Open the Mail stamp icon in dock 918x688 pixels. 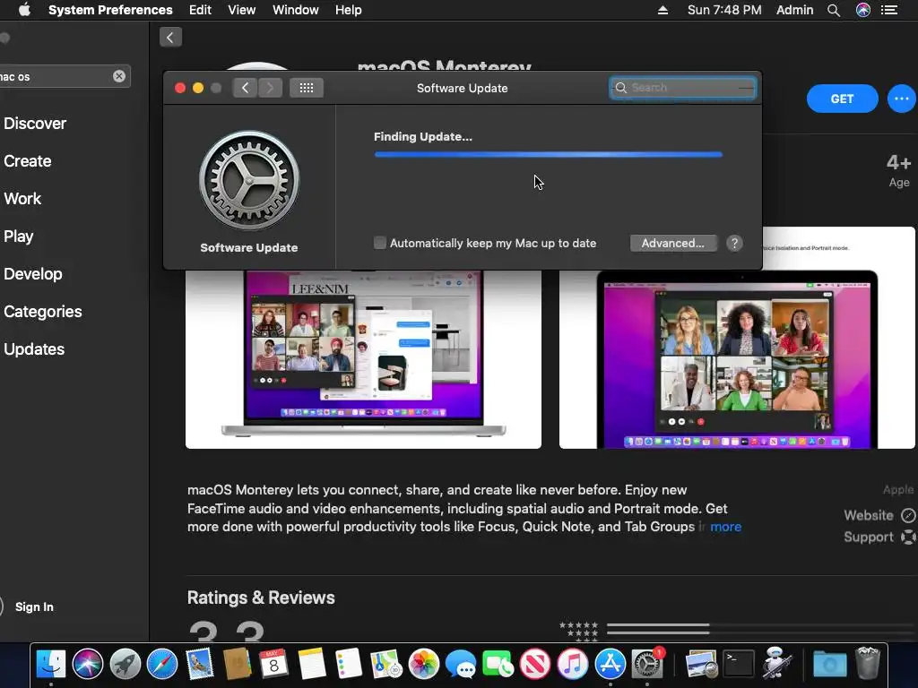coord(200,664)
